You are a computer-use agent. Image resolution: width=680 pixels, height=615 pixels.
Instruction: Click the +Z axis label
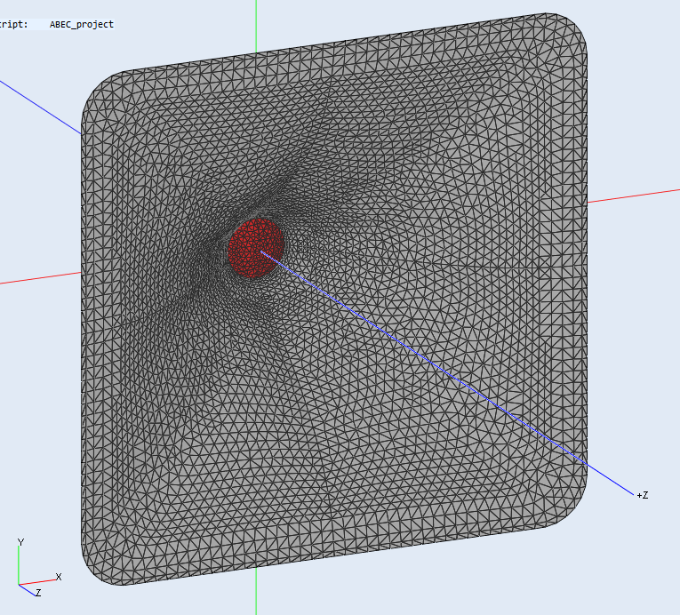point(643,495)
